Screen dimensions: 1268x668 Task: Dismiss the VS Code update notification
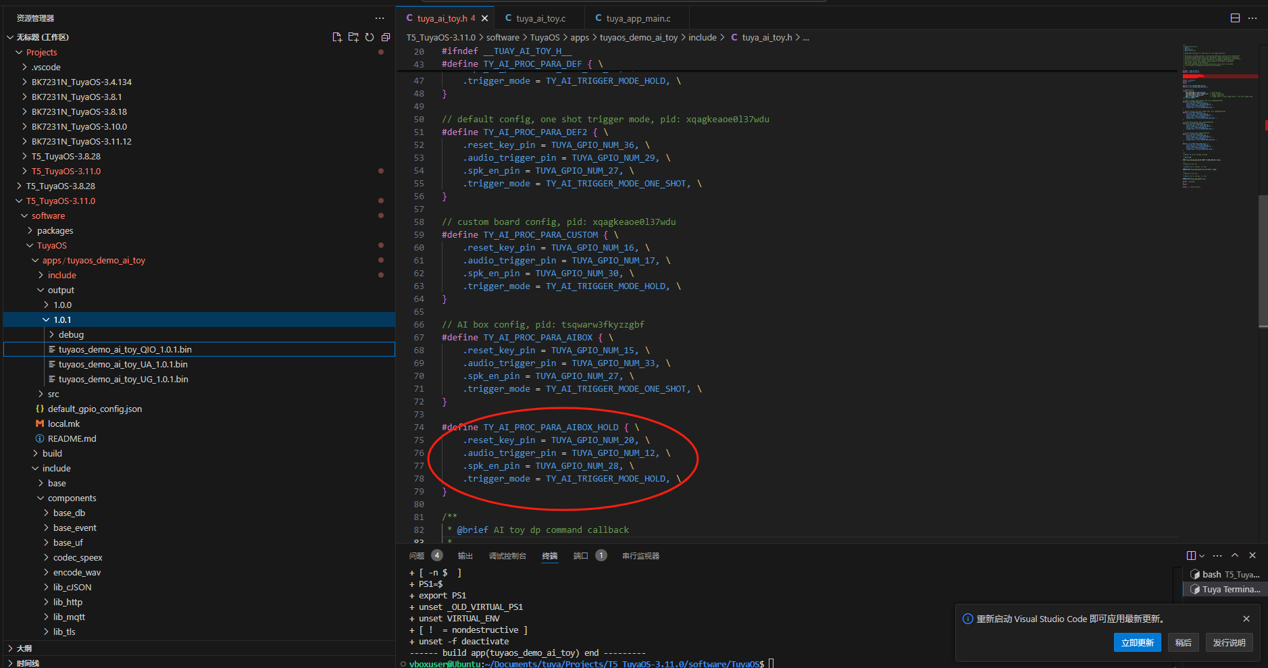(1246, 619)
